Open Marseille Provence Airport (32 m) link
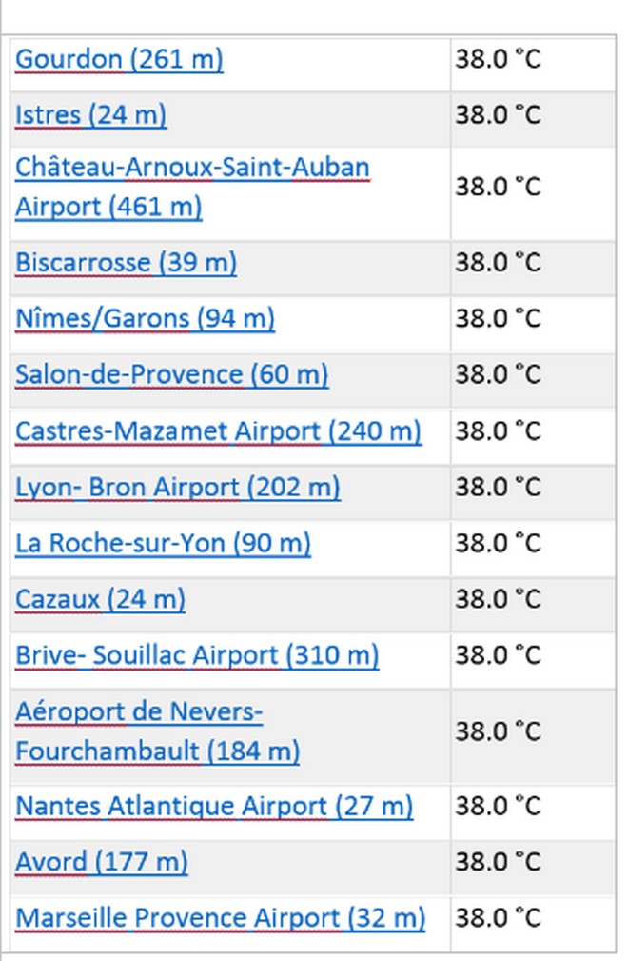The width and height of the screenshot is (628, 961). pyautogui.click(x=220, y=919)
